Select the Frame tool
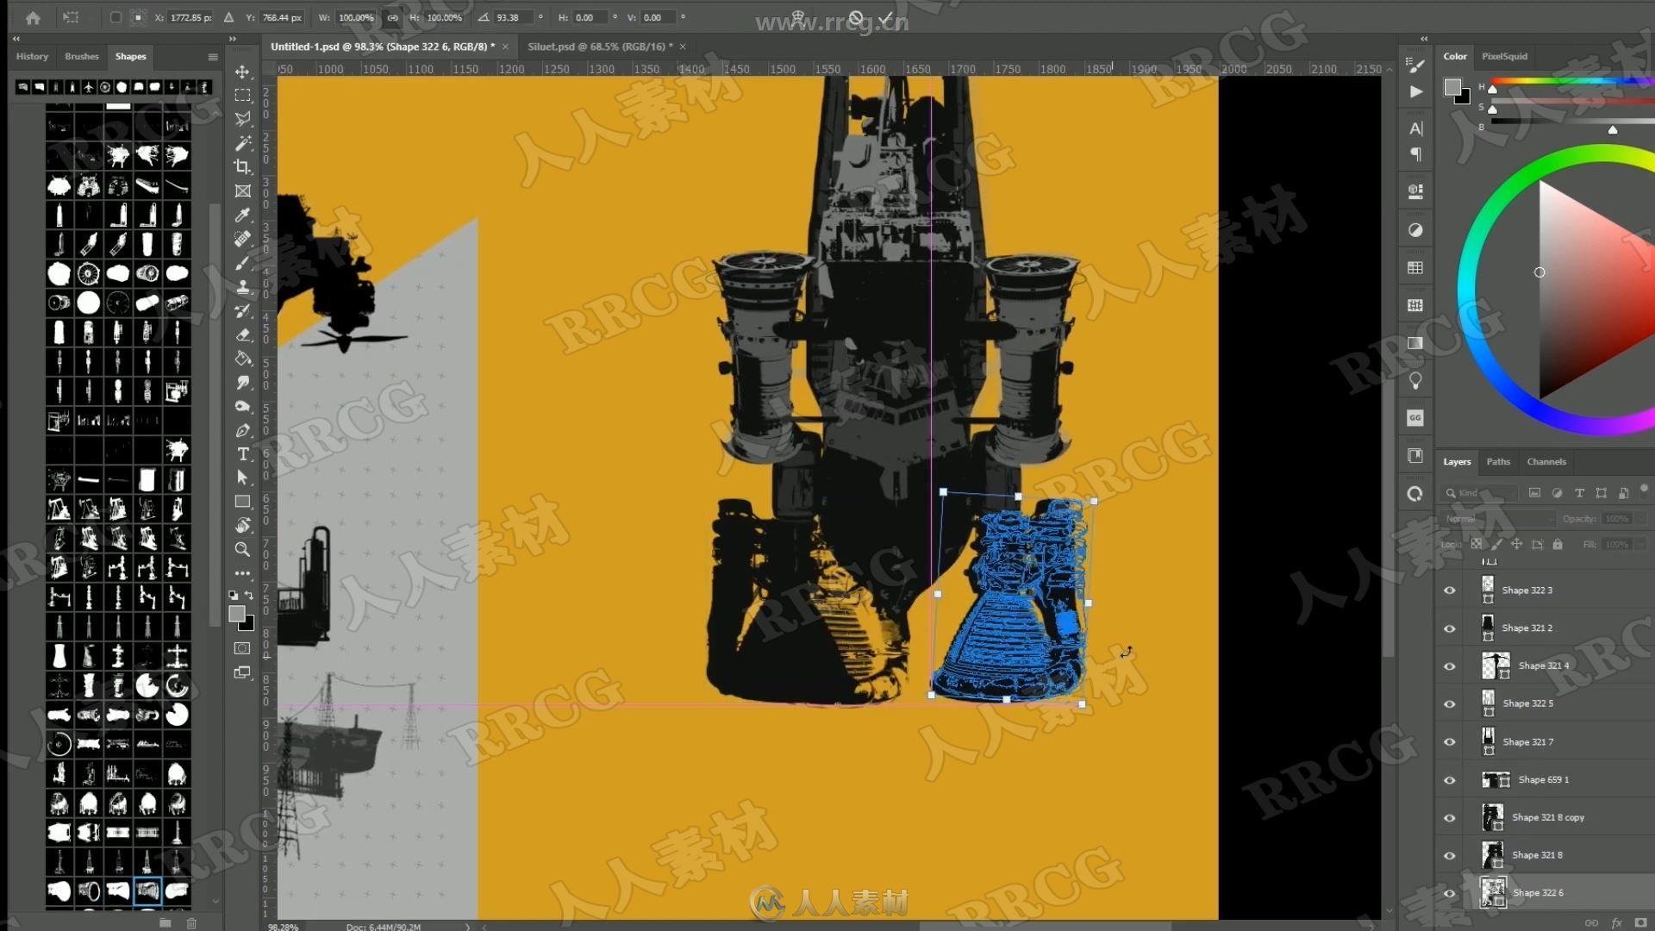The height and width of the screenshot is (931, 1655). (243, 191)
